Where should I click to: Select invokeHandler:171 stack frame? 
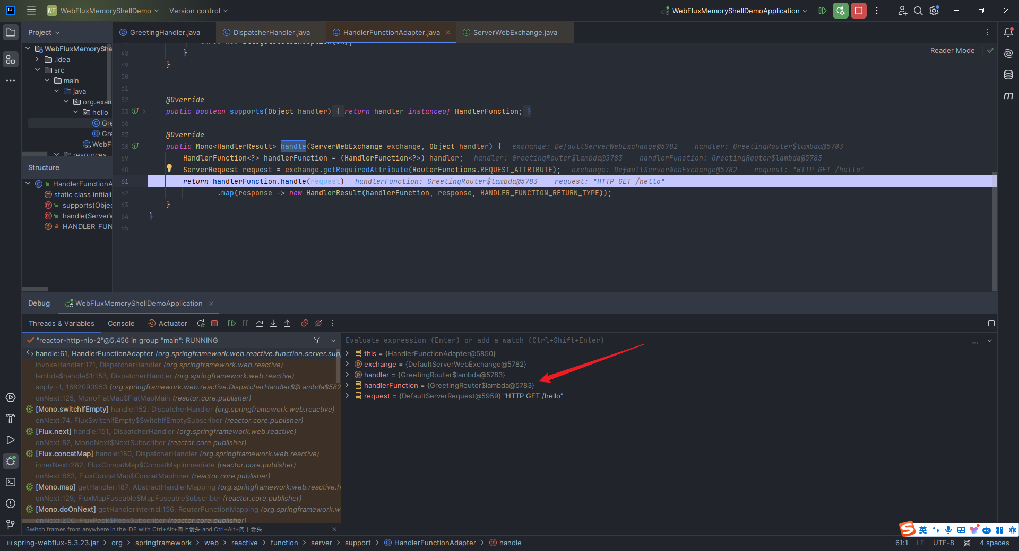pyautogui.click(x=181, y=365)
